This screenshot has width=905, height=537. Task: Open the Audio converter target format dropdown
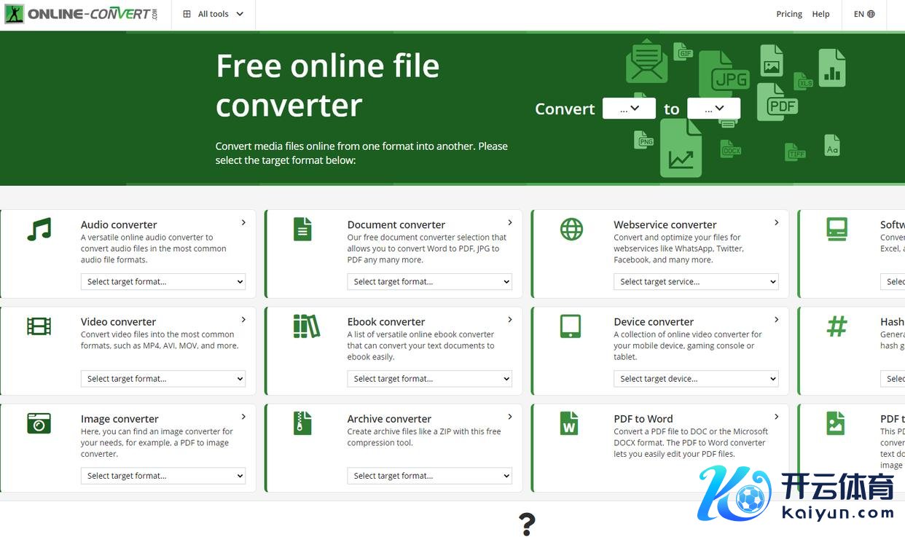tap(163, 282)
